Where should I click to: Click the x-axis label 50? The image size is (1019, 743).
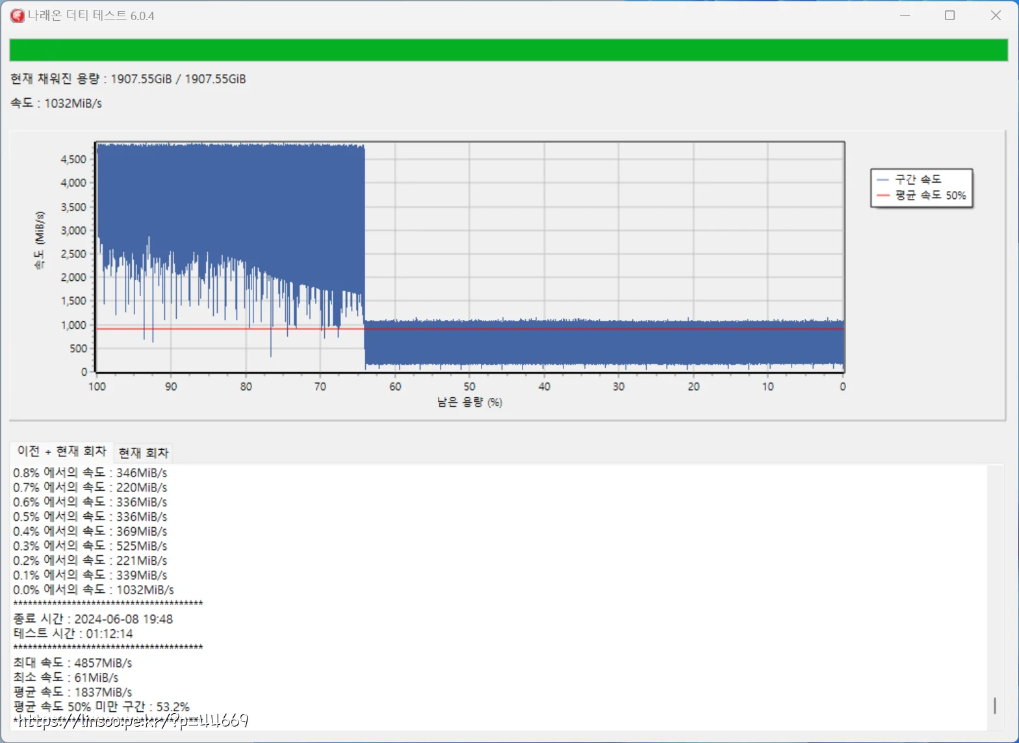click(x=470, y=387)
